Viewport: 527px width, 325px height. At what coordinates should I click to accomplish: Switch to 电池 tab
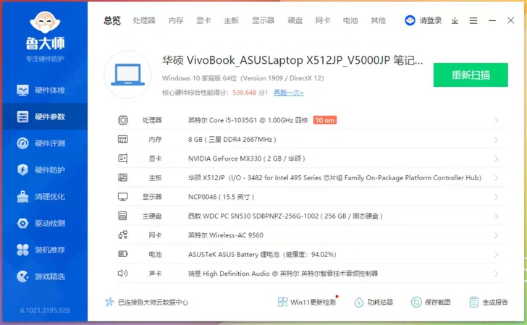(350, 20)
